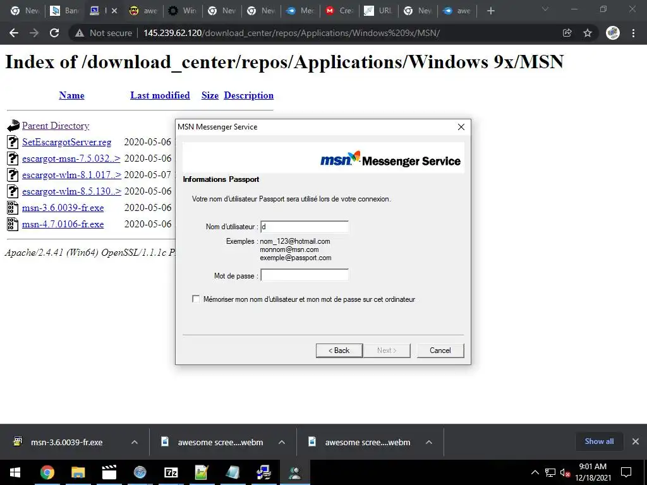Open SetEscargotServer.reg file link

(66, 142)
